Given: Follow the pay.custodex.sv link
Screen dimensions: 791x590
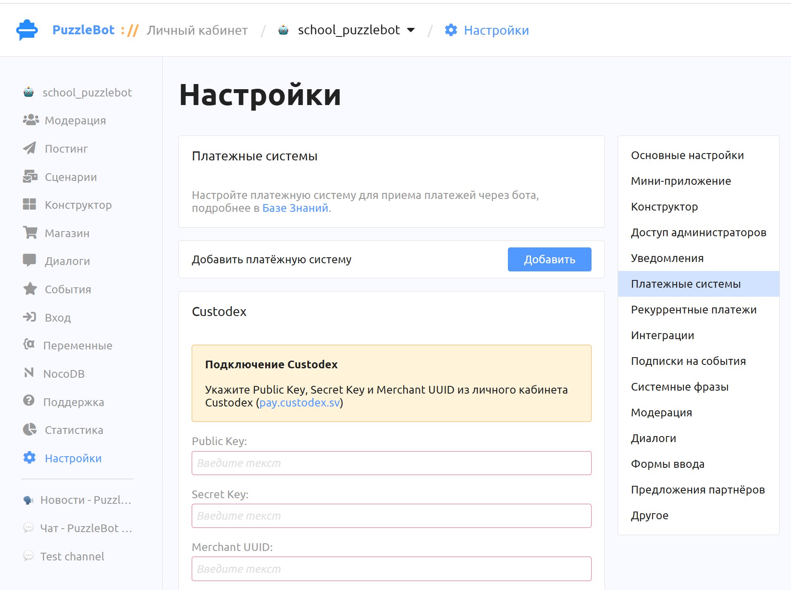Looking at the screenshot, I should (300, 403).
